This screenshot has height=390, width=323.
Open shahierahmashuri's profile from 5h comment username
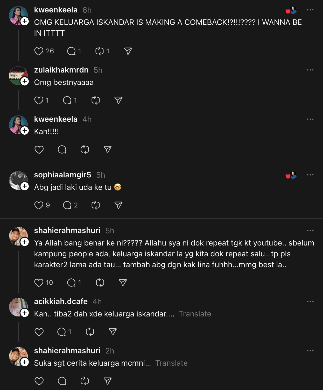[67, 230]
